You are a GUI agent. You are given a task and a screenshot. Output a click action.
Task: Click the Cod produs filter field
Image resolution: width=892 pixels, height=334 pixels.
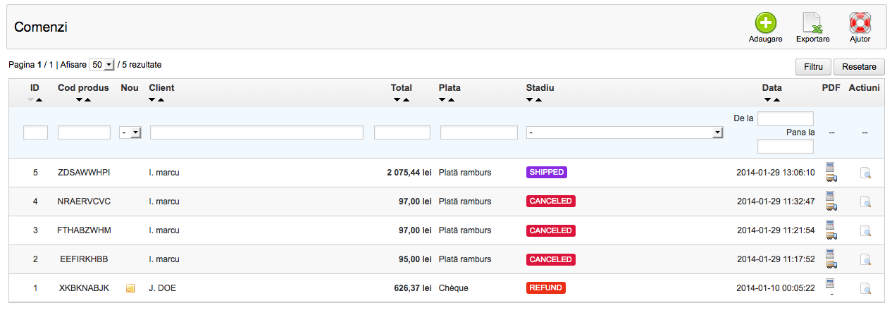click(x=84, y=132)
